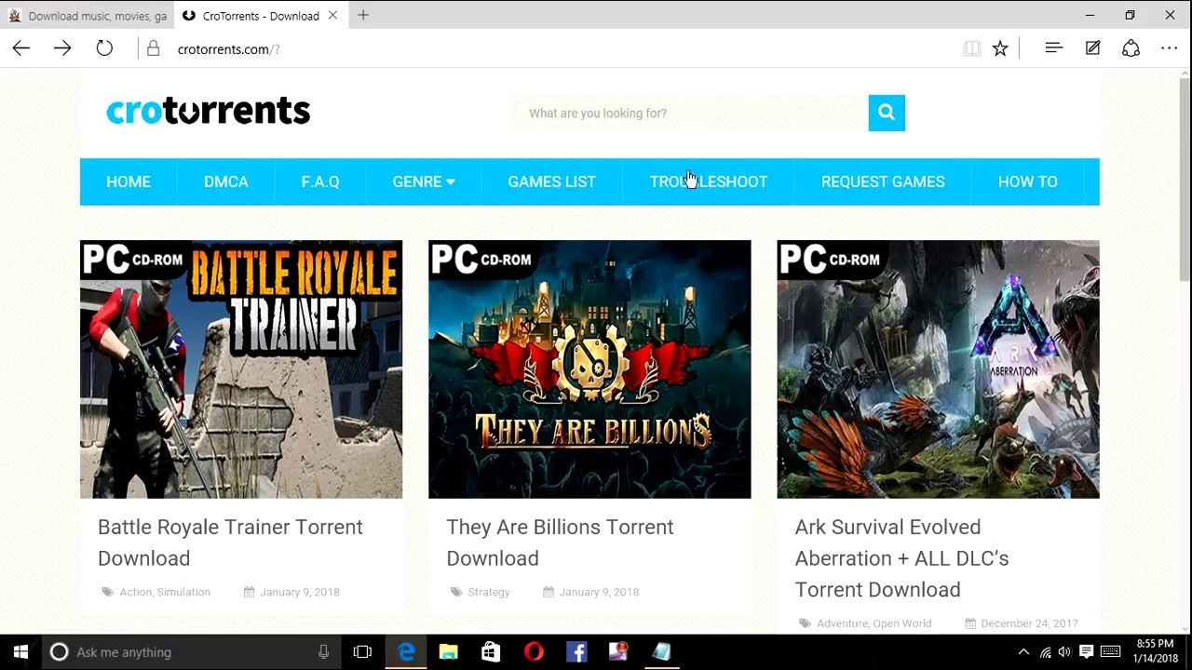Switch to Download music, movies tab
The image size is (1192, 670).
(88, 16)
